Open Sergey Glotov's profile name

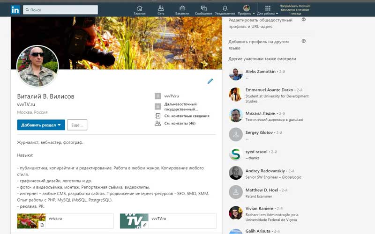pos(259,132)
